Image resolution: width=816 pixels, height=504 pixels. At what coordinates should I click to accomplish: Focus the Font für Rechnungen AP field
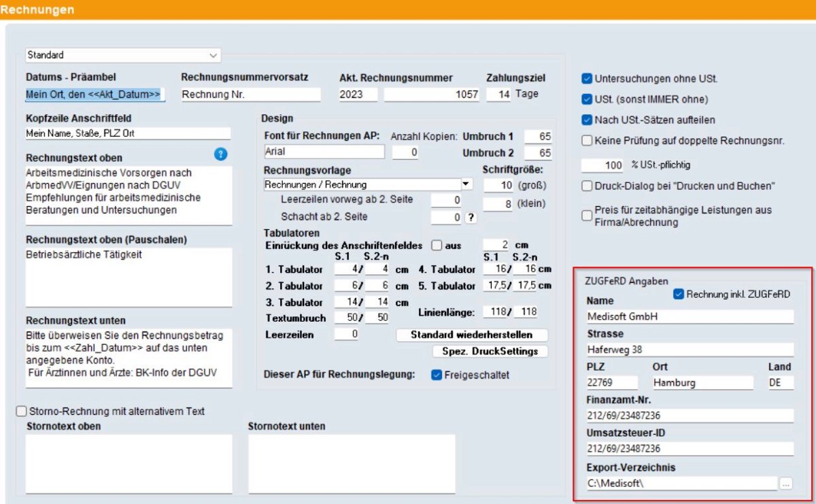point(324,152)
